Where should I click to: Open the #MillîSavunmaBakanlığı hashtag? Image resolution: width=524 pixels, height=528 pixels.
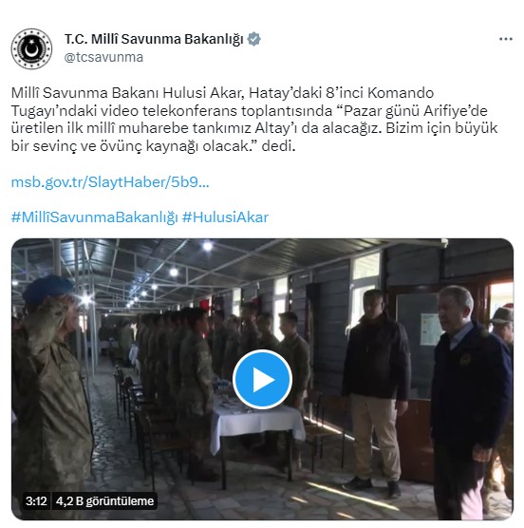pyautogui.click(x=94, y=217)
